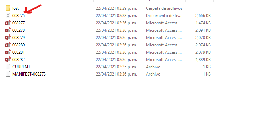The height and width of the screenshot is (132, 261).
Task: Select the CURRENT blank file icon
Action: pos(8,67)
